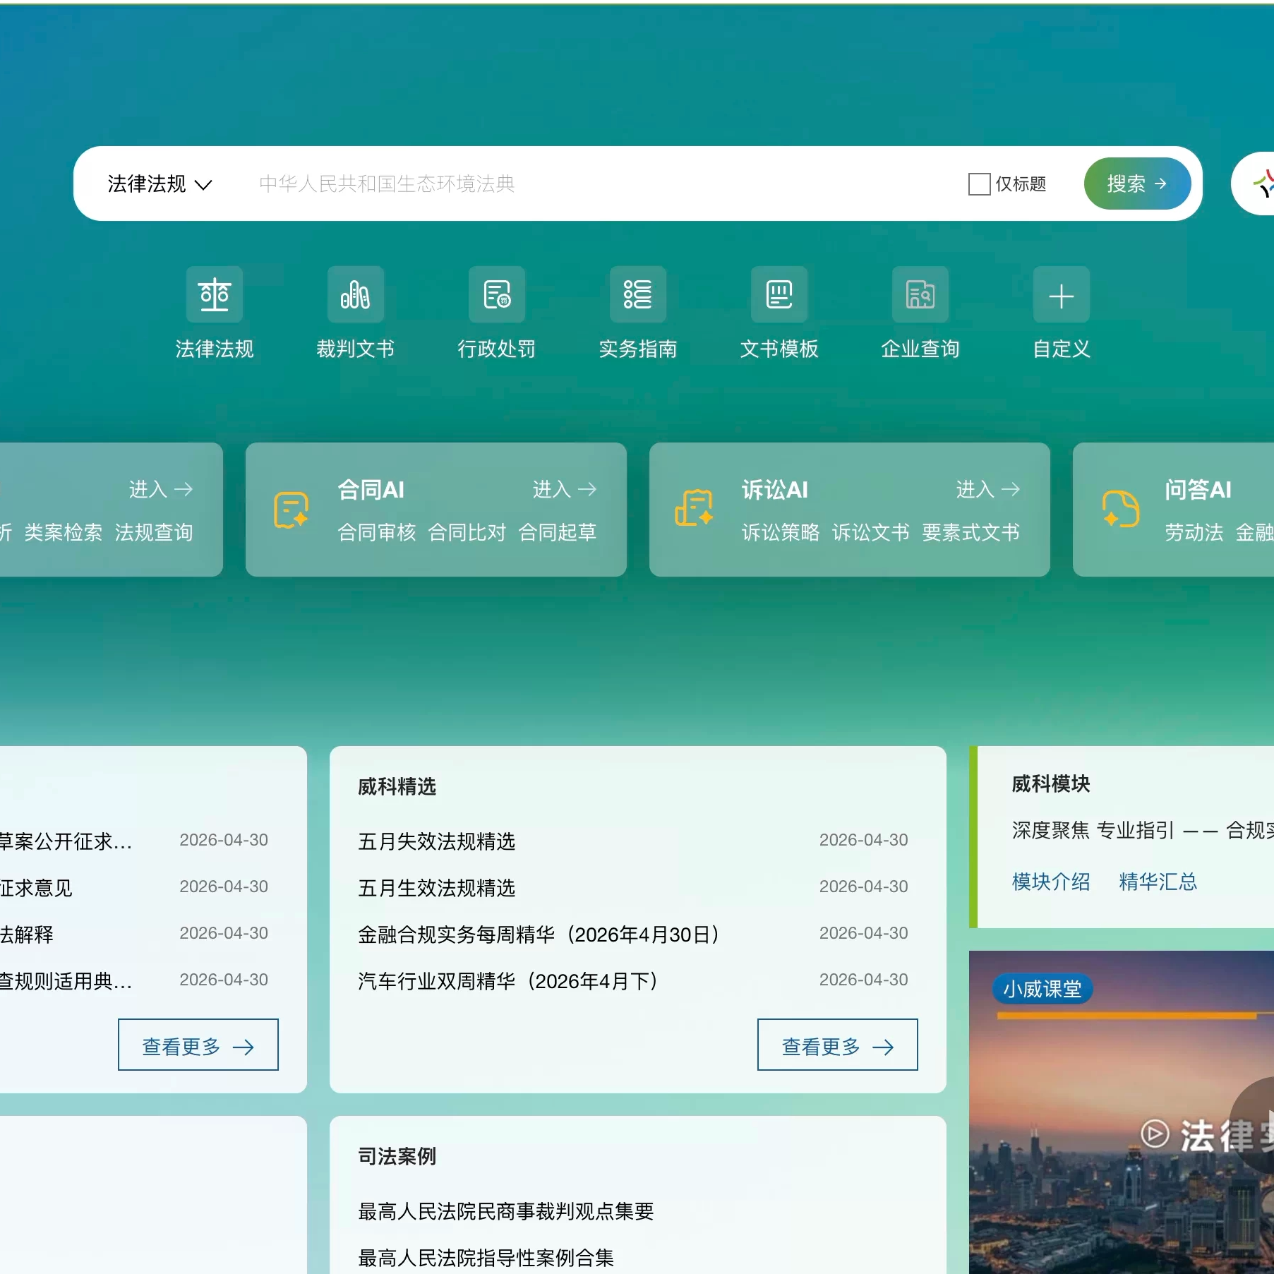This screenshot has height=1274, width=1274.
Task: Open 五月生效法规精选 article
Action: [x=437, y=887]
